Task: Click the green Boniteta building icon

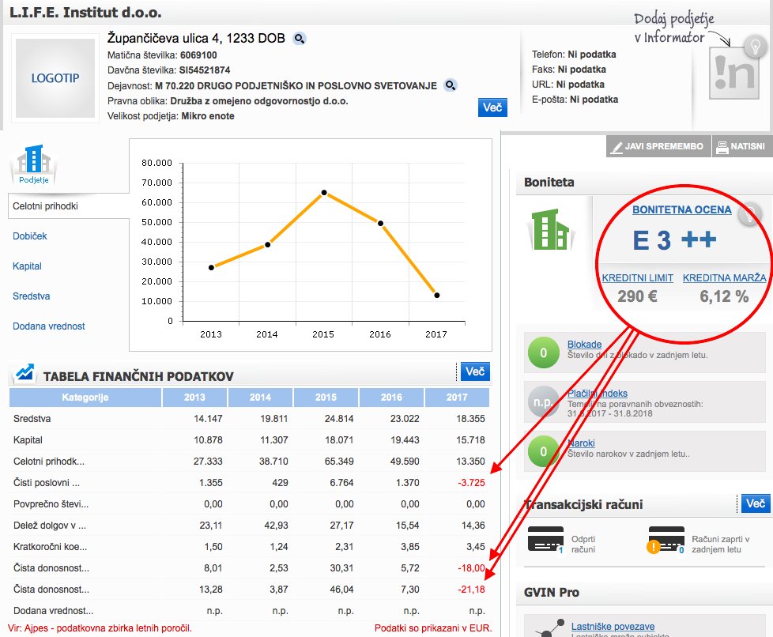Action: 550,230
